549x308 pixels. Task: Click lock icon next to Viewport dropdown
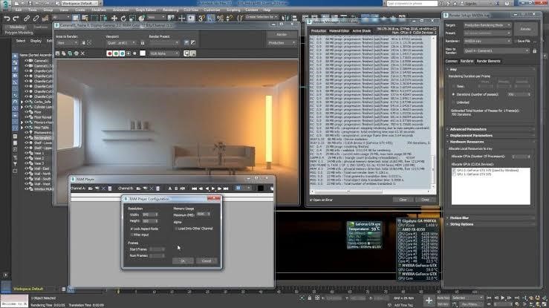click(143, 42)
